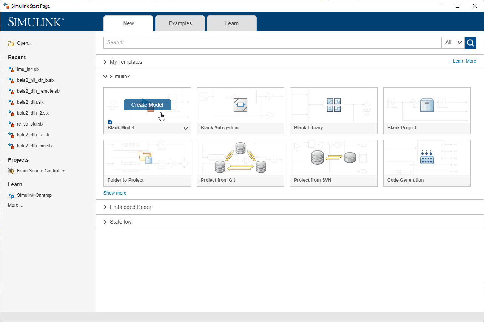Open recent file bala2_hil_ctr_b.slx
The image size is (484, 322).
pyautogui.click(x=36, y=80)
